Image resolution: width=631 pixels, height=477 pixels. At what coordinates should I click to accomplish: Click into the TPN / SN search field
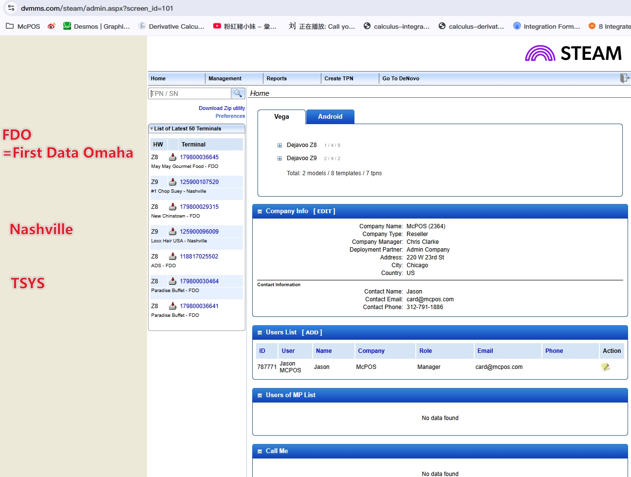190,93
